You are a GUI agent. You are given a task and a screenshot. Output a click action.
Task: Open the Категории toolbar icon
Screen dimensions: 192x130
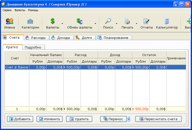click(x=30, y=21)
